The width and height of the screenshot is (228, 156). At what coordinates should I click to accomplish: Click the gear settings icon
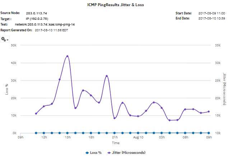(4, 39)
